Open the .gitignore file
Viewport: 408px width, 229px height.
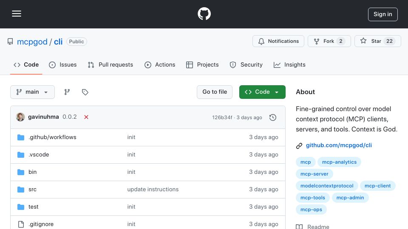coord(41,224)
